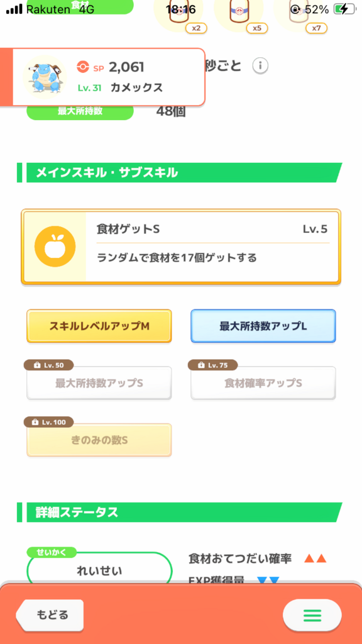
Task: Open the 最大所持数アップL sub skill
Action: 263,326
